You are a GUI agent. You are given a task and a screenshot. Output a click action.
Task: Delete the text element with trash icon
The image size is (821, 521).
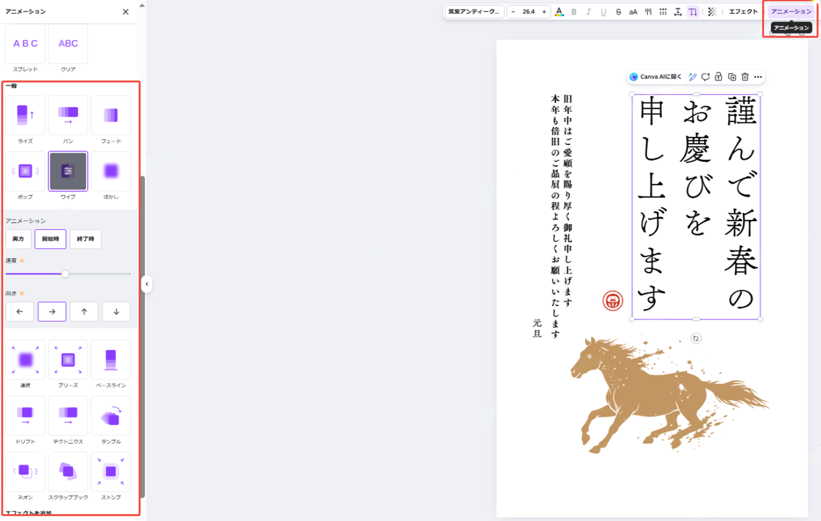744,77
